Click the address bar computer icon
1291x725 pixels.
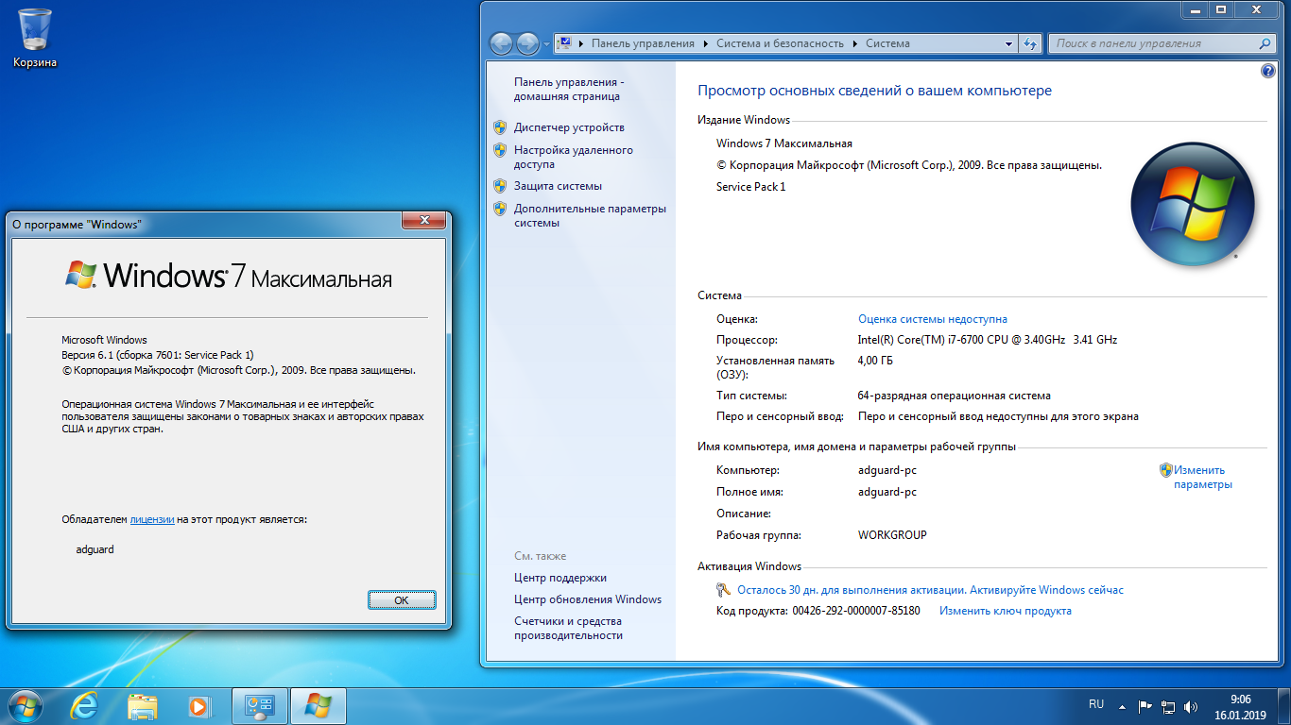[x=565, y=43]
